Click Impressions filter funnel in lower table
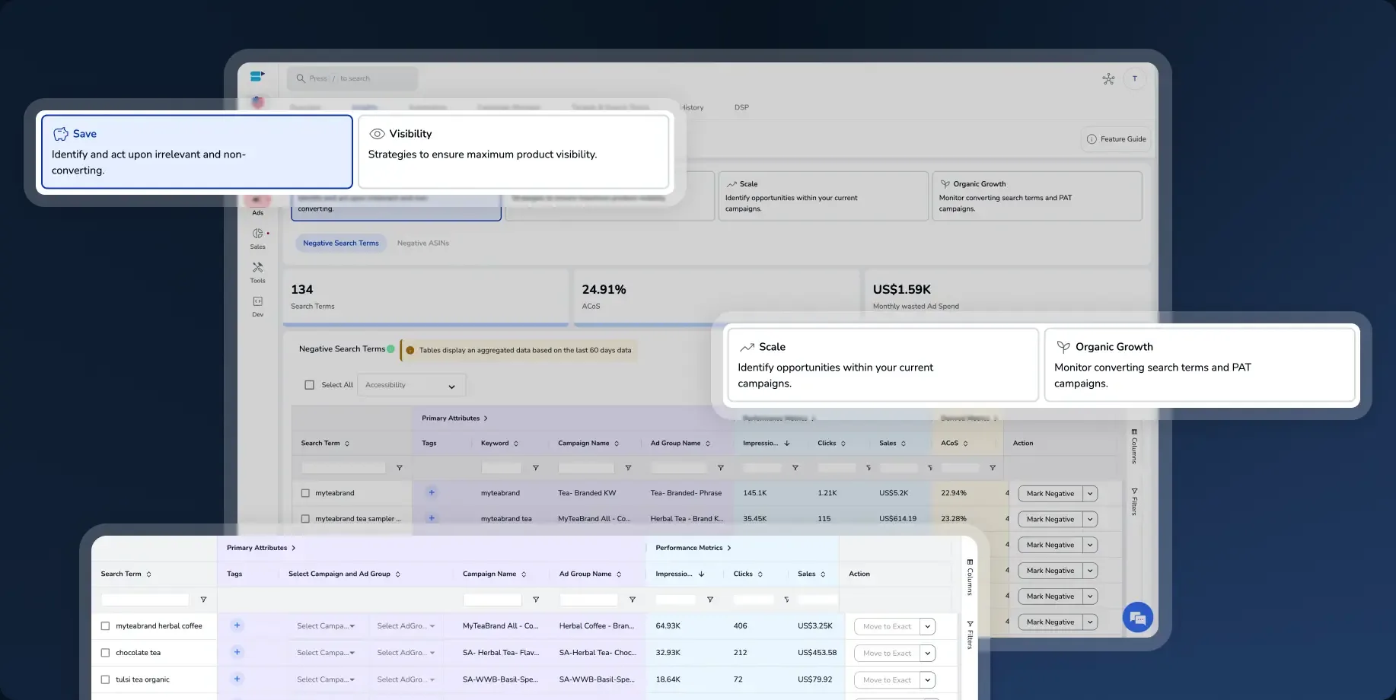This screenshot has height=700, width=1396. coord(710,600)
